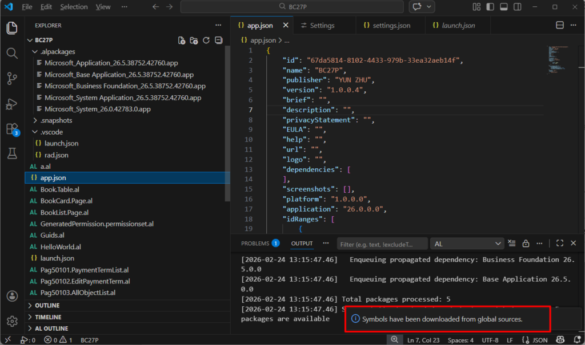Open the Testing flask icon
This screenshot has width=585, height=345.
pyautogui.click(x=12, y=153)
